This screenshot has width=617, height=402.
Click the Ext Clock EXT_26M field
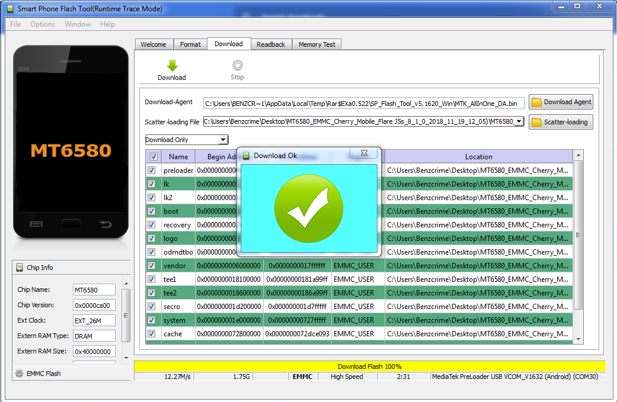pos(94,321)
